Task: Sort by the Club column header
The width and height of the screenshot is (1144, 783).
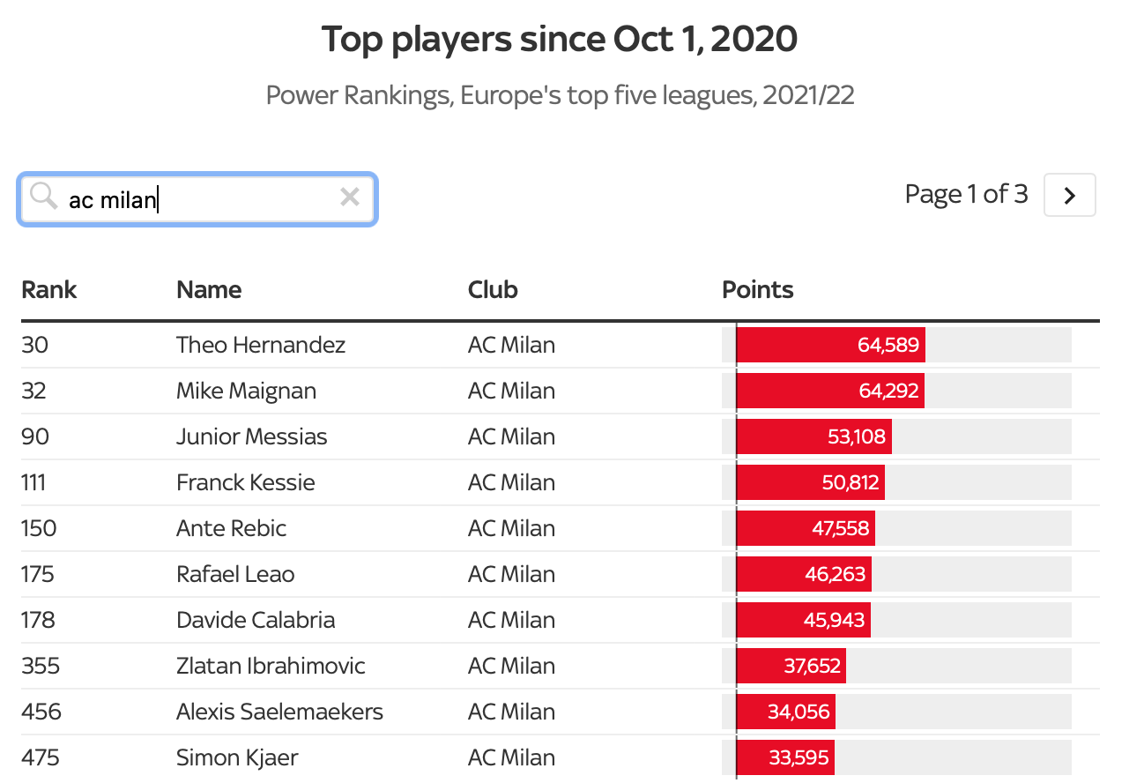Action: click(x=493, y=289)
